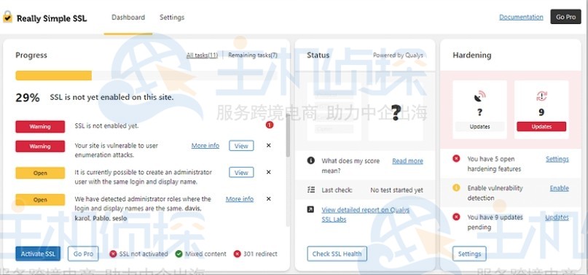Click the checklist icon next to Last check
The height and width of the screenshot is (275, 588).
(x=310, y=190)
